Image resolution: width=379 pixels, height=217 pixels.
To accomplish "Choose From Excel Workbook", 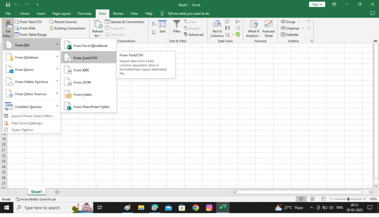I will pyautogui.click(x=89, y=45).
